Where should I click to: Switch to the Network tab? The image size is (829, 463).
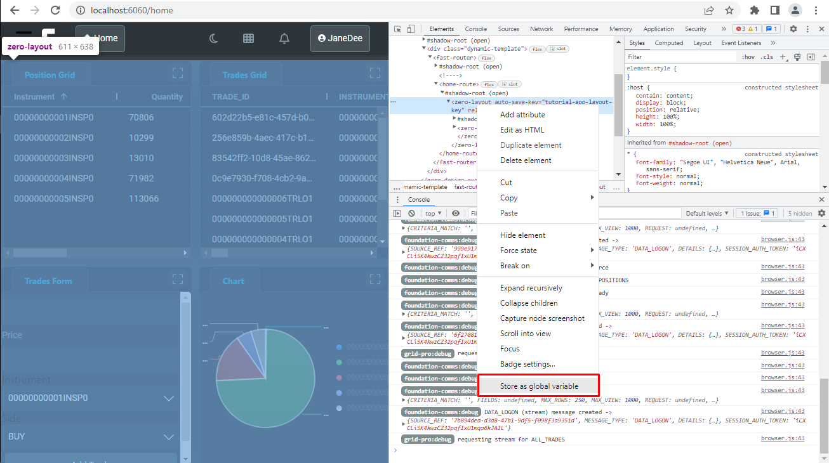click(541, 29)
